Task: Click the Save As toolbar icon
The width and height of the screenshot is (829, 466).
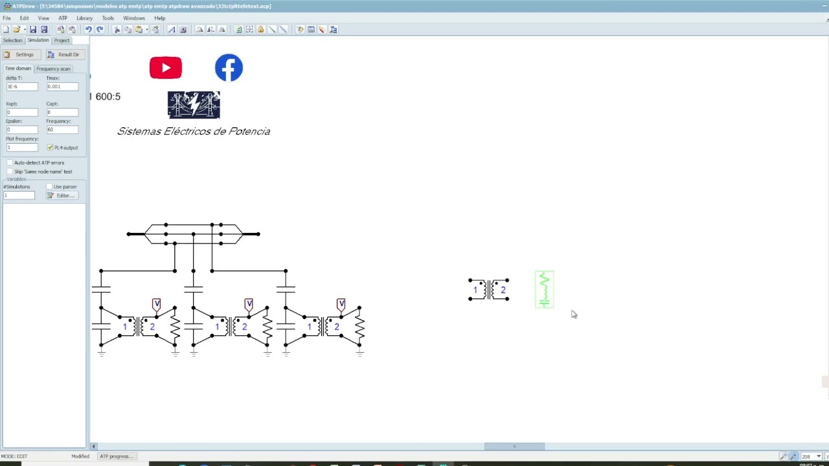Action: click(x=44, y=29)
